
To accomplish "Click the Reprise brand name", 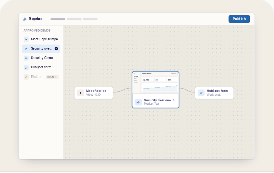I will coord(36,19).
